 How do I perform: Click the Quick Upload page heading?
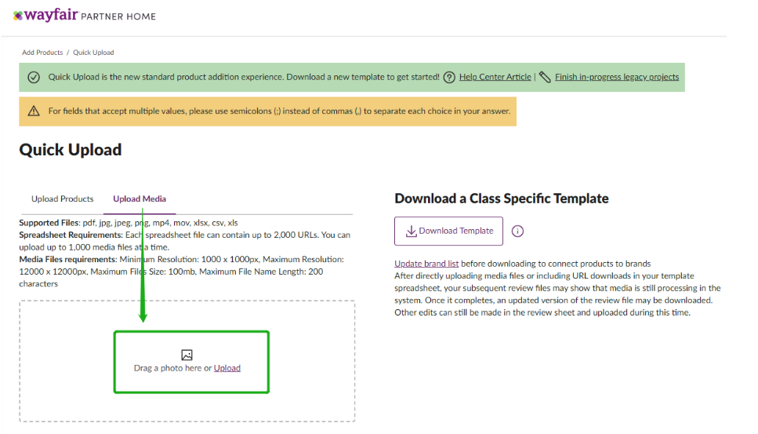(x=71, y=150)
